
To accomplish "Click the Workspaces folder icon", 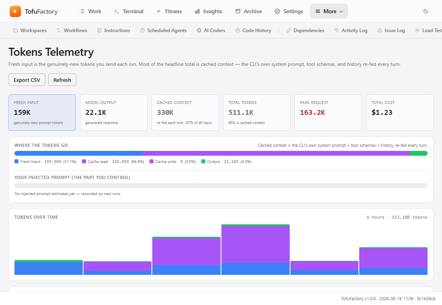I will click(16, 31).
